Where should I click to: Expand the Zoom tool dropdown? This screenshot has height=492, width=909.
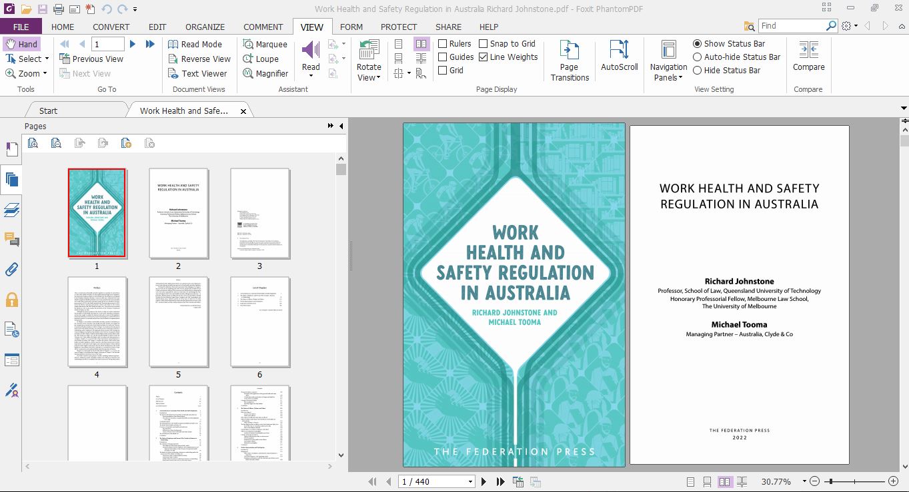coord(45,73)
